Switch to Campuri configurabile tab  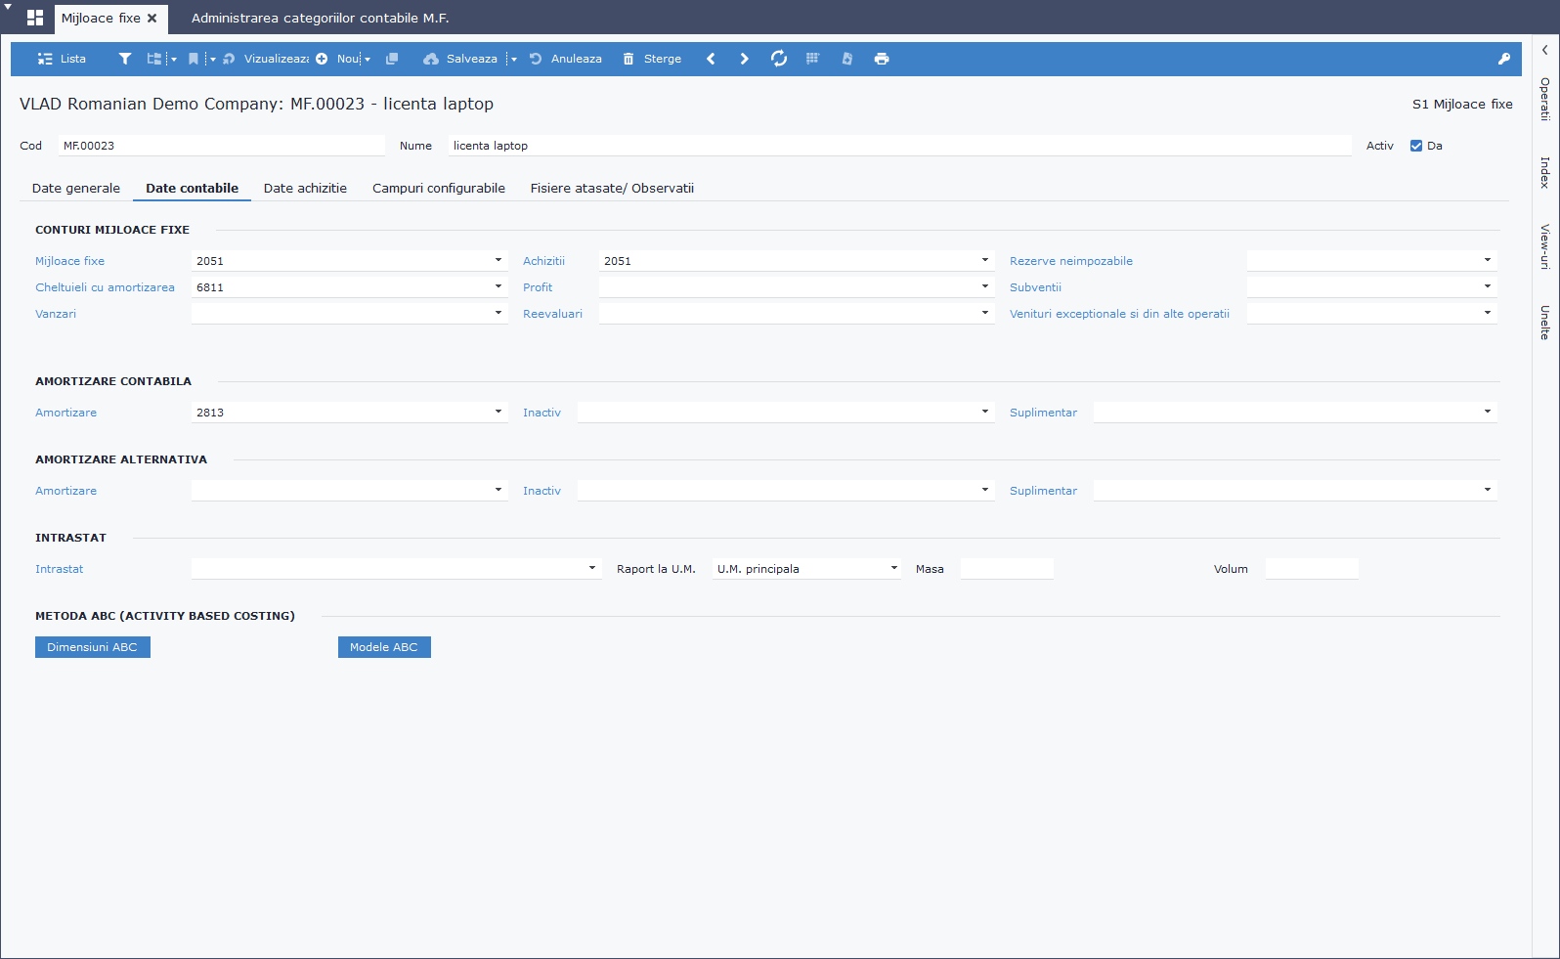[x=439, y=188]
